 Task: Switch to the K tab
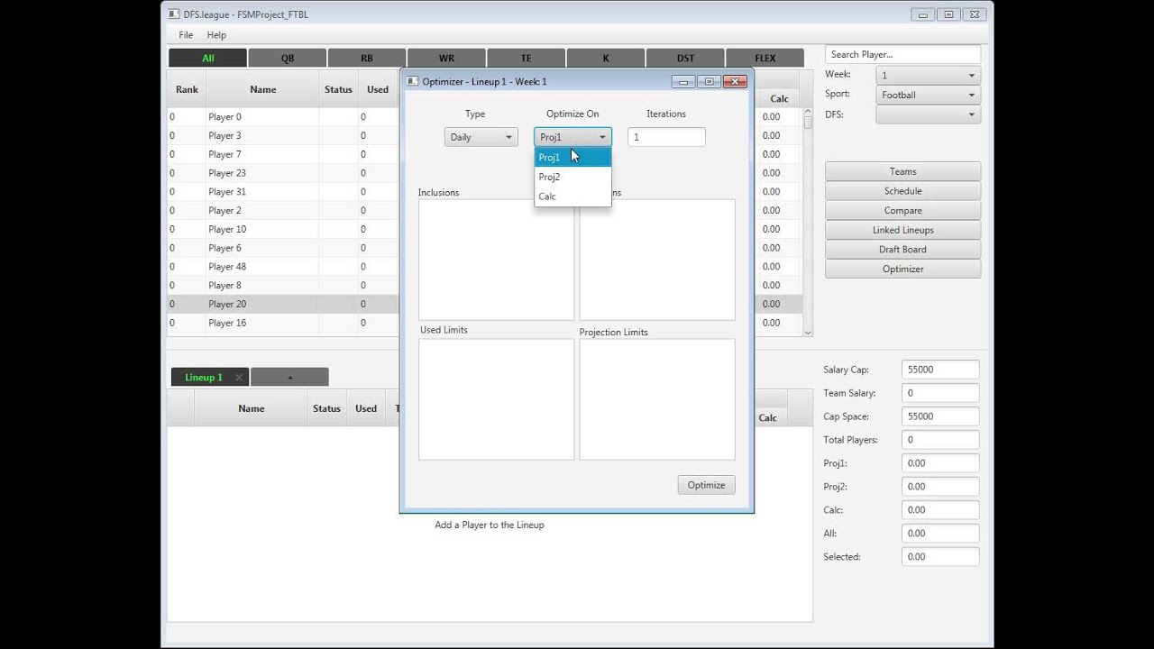[x=606, y=58]
